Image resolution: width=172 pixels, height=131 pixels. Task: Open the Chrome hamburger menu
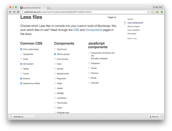(x=162, y=12)
